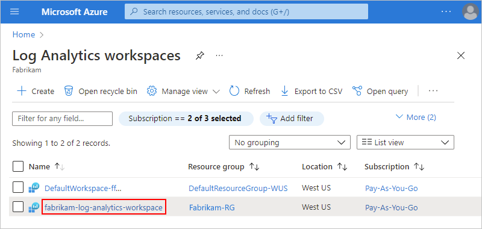Image resolution: width=482 pixels, height=229 pixels.
Task: Click West US in the Fabrikam-RG row
Action: [x=316, y=207]
